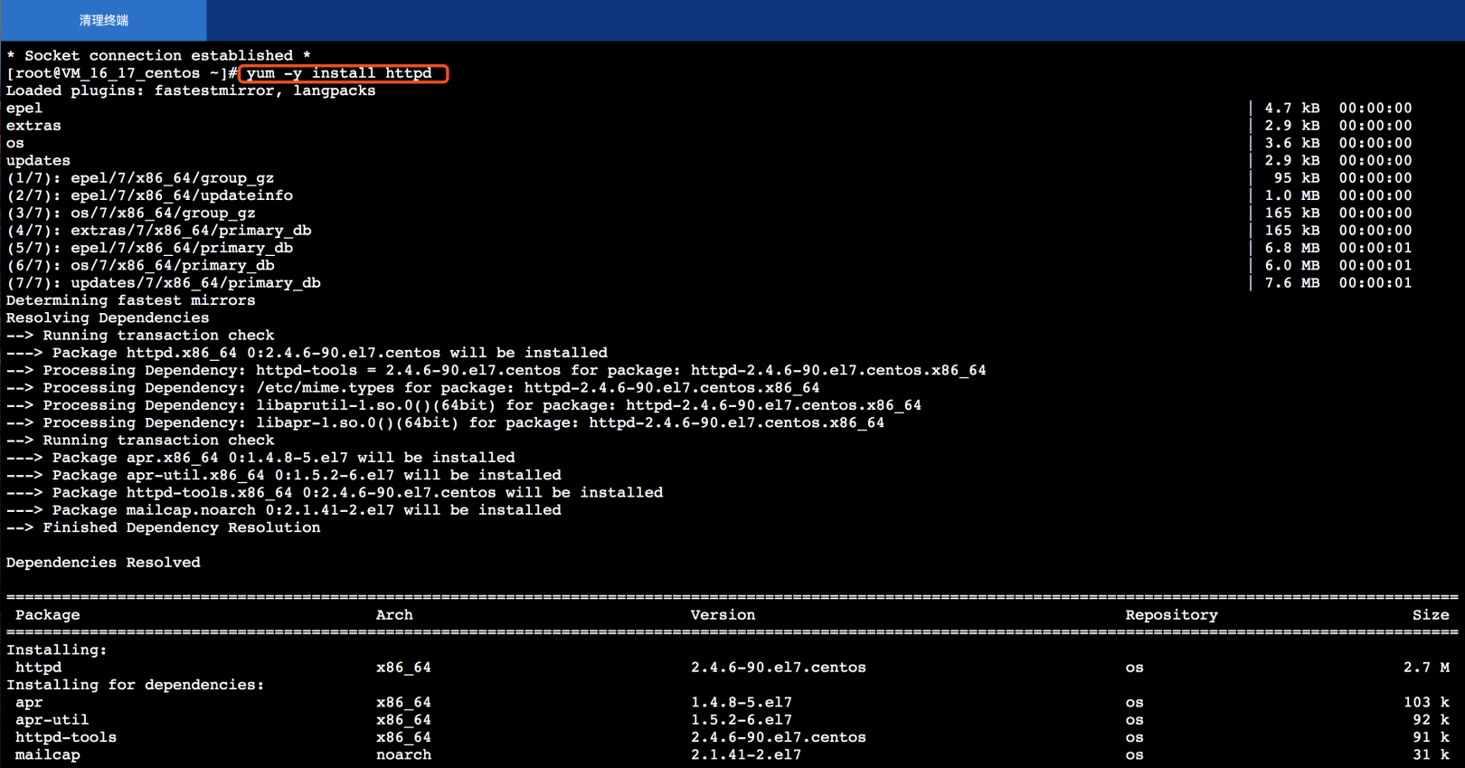Select the 'Finished Dependency Resolution' line
1465x768 pixels.
(164, 527)
